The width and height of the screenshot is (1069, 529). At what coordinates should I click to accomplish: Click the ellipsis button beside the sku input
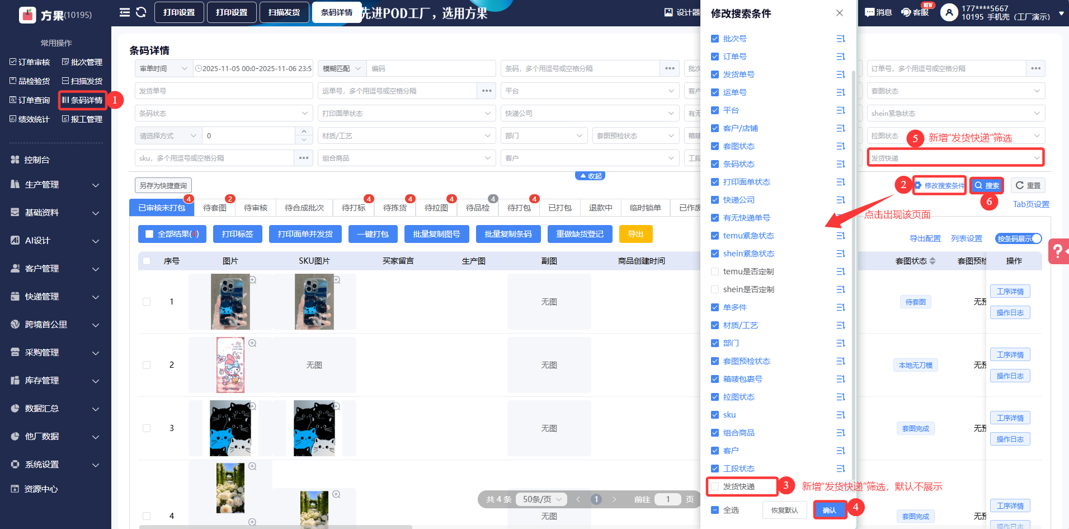tap(304, 158)
